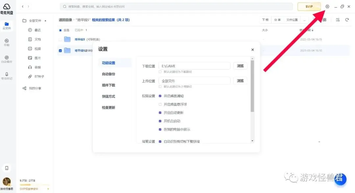
Task: Open 音频 audio category
Action: click(x=35, y=67)
